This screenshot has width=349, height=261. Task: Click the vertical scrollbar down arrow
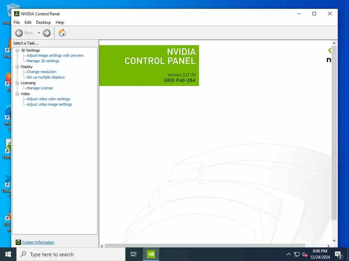(334, 241)
